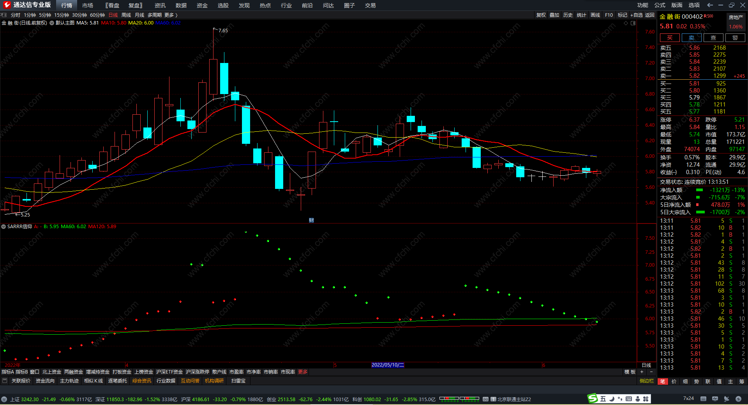The width and height of the screenshot is (748, 405).
Task: Click the window icon left of 关联报价
Action: pos(5,381)
